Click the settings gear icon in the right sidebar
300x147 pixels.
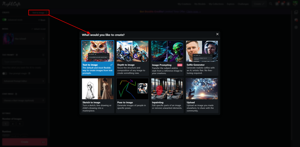(x=296, y=27)
